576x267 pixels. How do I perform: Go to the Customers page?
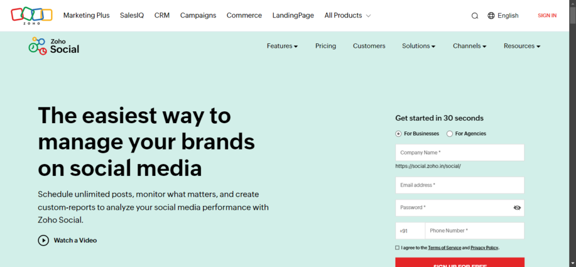coord(369,46)
